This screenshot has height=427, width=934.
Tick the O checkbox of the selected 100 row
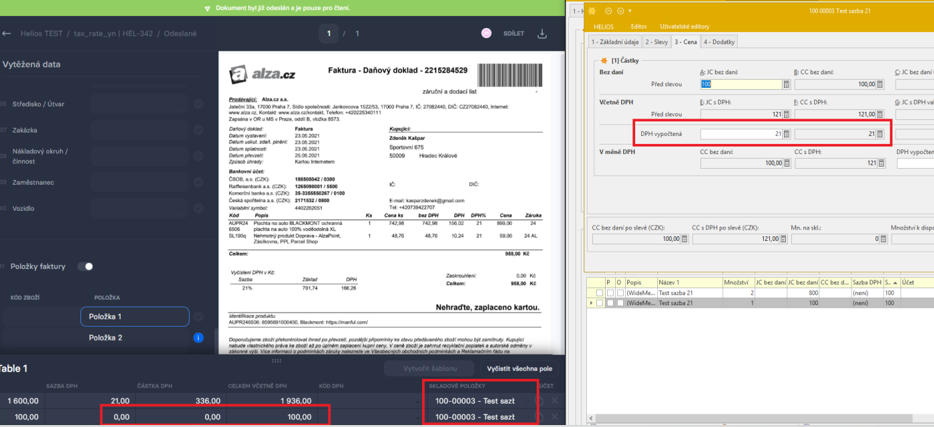click(620, 303)
